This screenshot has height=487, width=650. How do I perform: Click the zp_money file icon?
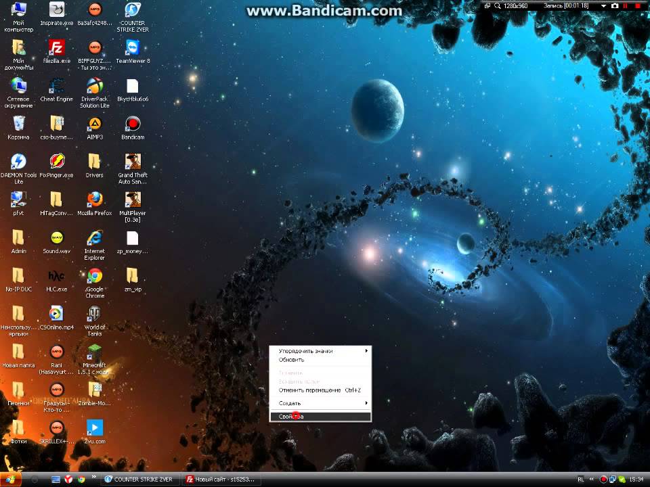(133, 241)
